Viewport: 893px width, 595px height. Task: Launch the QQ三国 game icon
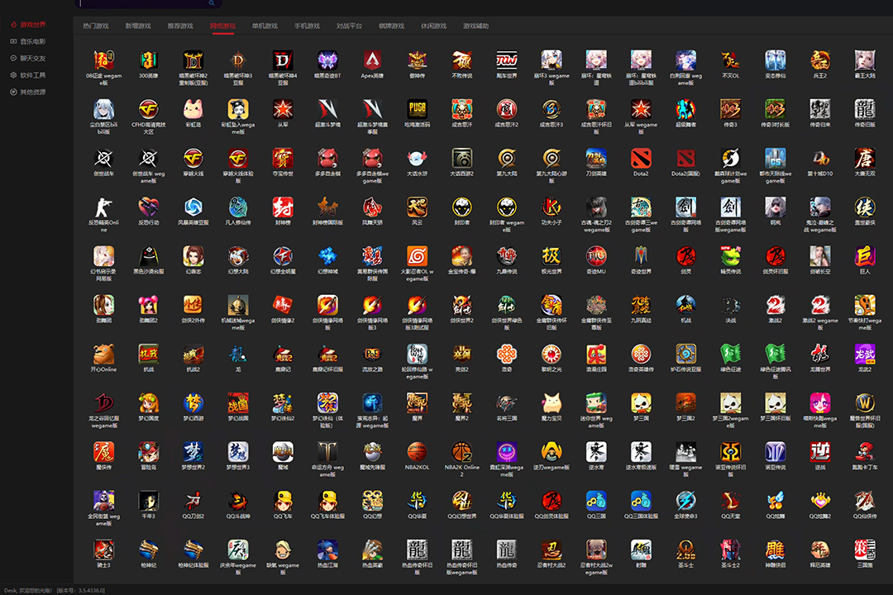point(596,501)
